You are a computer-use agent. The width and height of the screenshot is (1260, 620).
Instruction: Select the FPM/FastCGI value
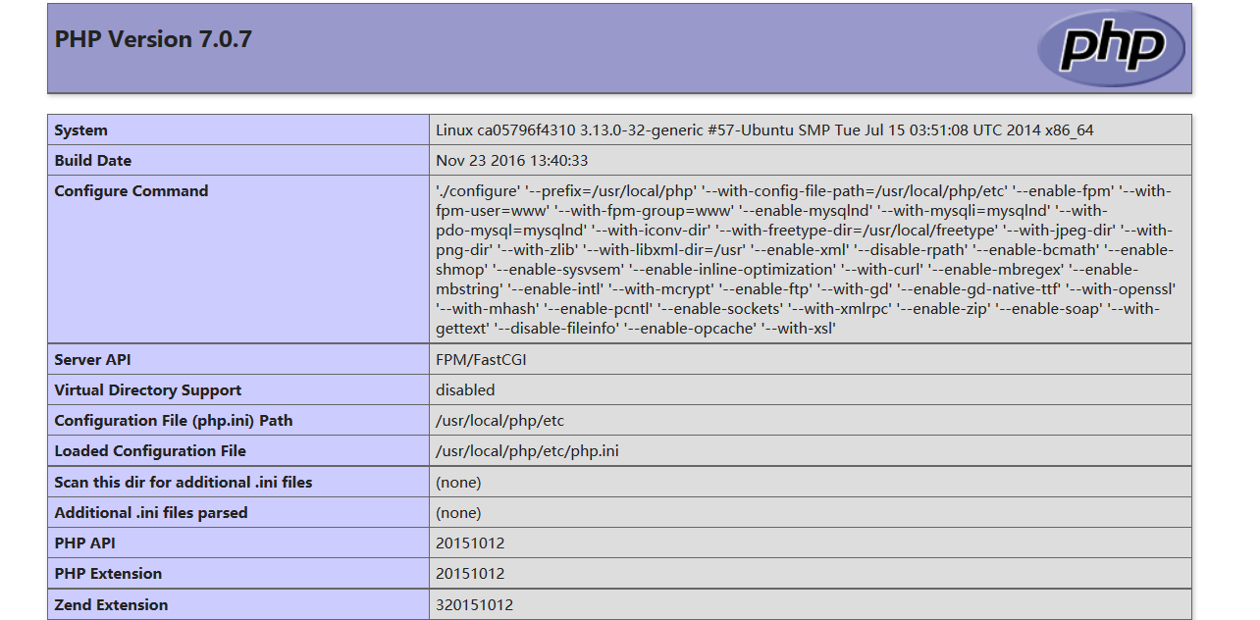pyautogui.click(x=481, y=360)
